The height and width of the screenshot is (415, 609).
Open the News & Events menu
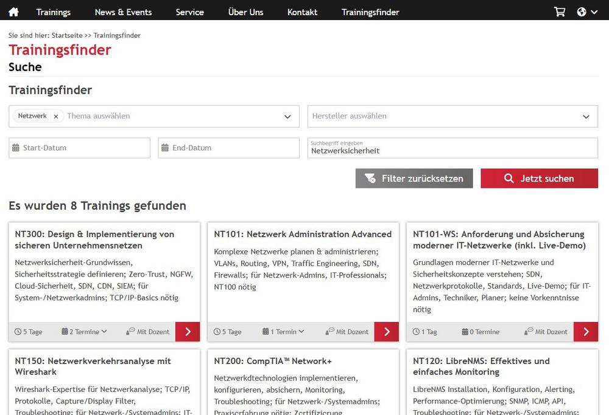[123, 12]
